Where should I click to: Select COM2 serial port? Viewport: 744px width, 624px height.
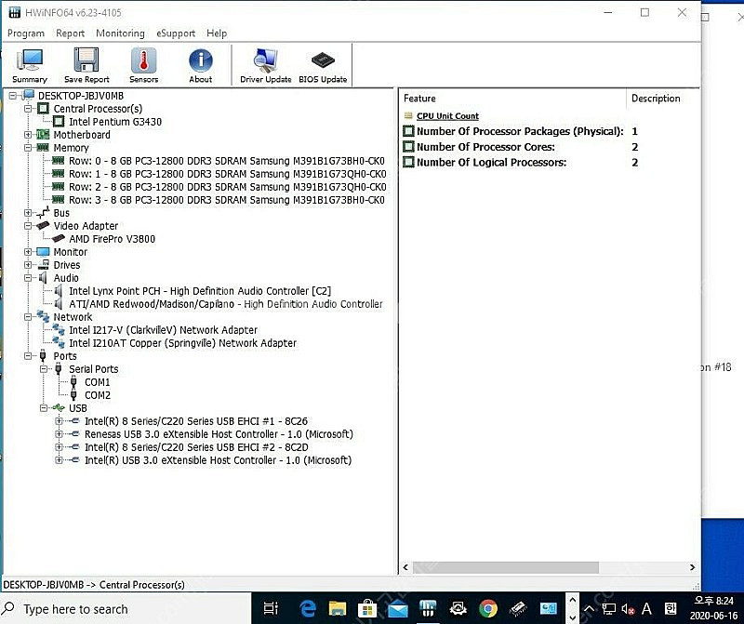(x=98, y=395)
